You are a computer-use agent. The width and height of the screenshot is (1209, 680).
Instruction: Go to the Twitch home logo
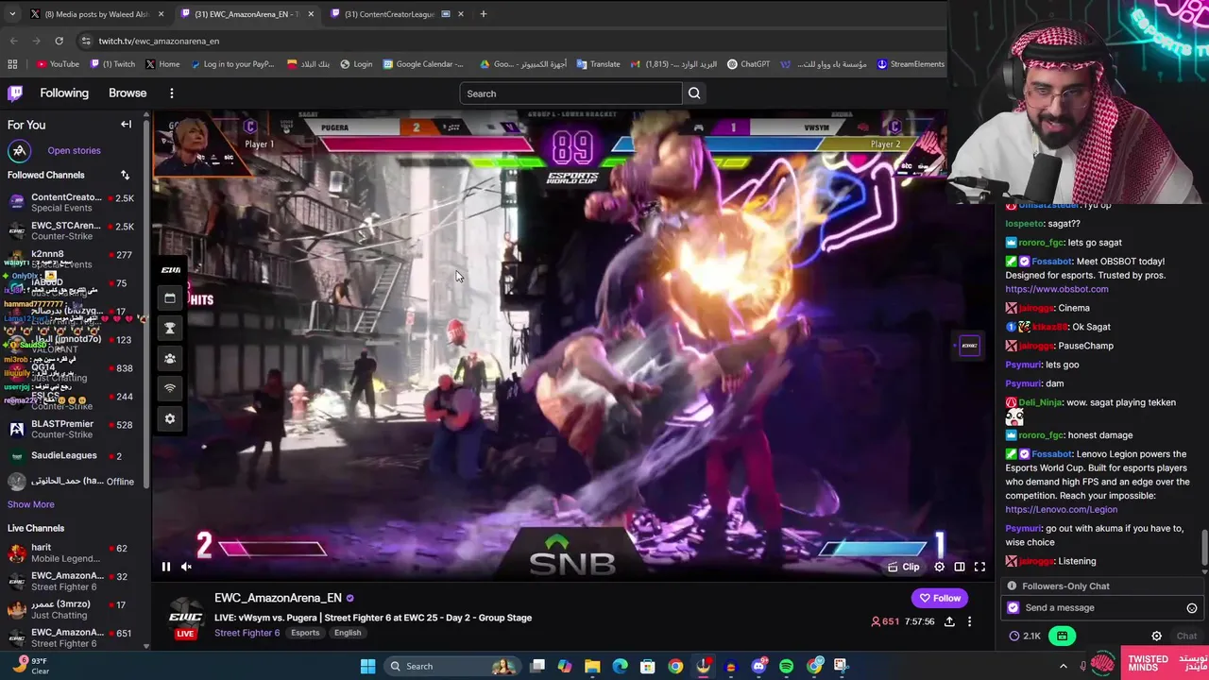point(15,93)
